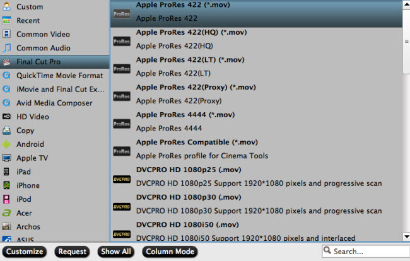Click the iMovie and Final Cut Express icon
410x261 pixels.
(x=6, y=89)
